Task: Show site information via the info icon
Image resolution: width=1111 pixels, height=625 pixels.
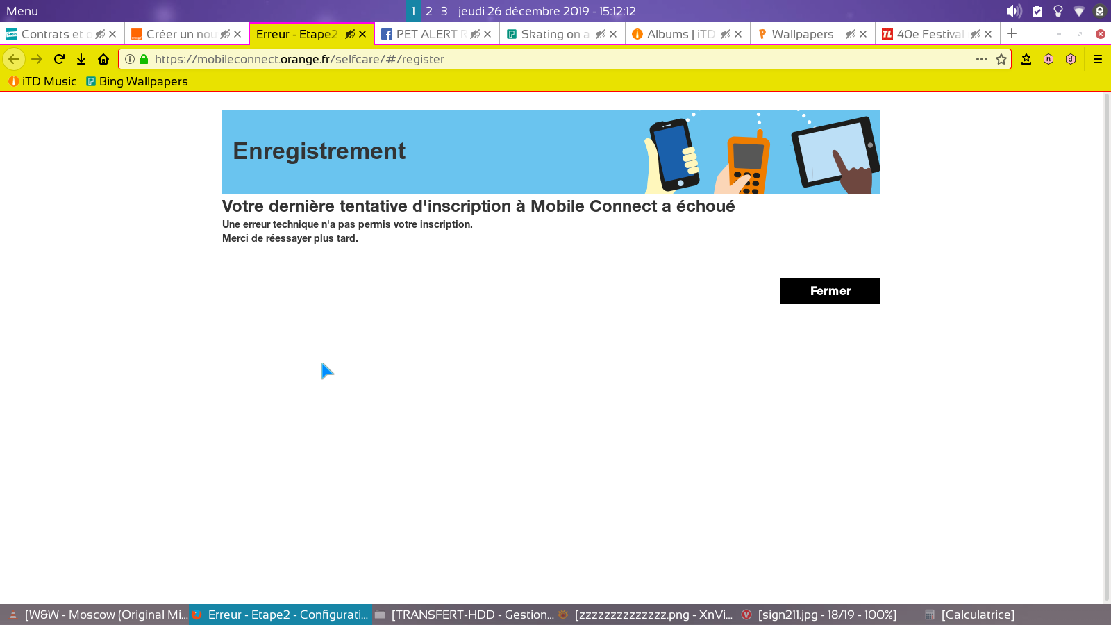Action: pyautogui.click(x=130, y=59)
